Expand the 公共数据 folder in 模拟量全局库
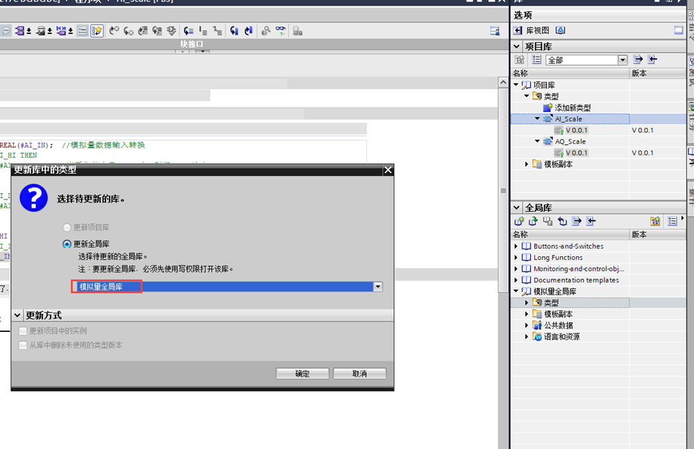694x449 pixels. click(527, 325)
